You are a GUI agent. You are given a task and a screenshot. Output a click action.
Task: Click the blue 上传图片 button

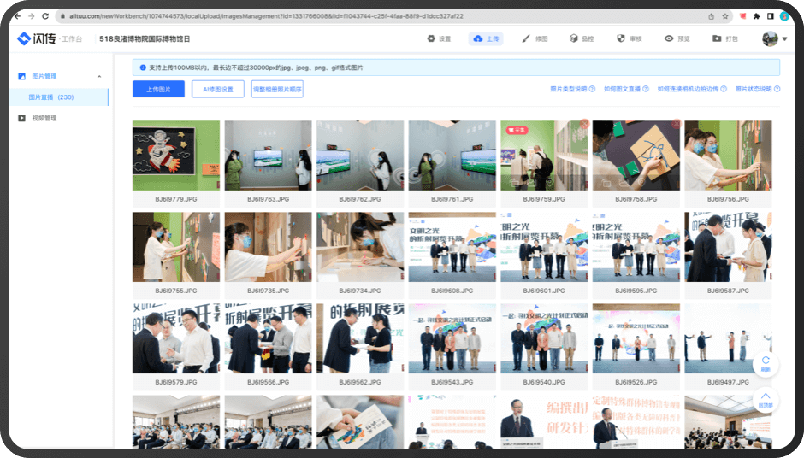[158, 89]
